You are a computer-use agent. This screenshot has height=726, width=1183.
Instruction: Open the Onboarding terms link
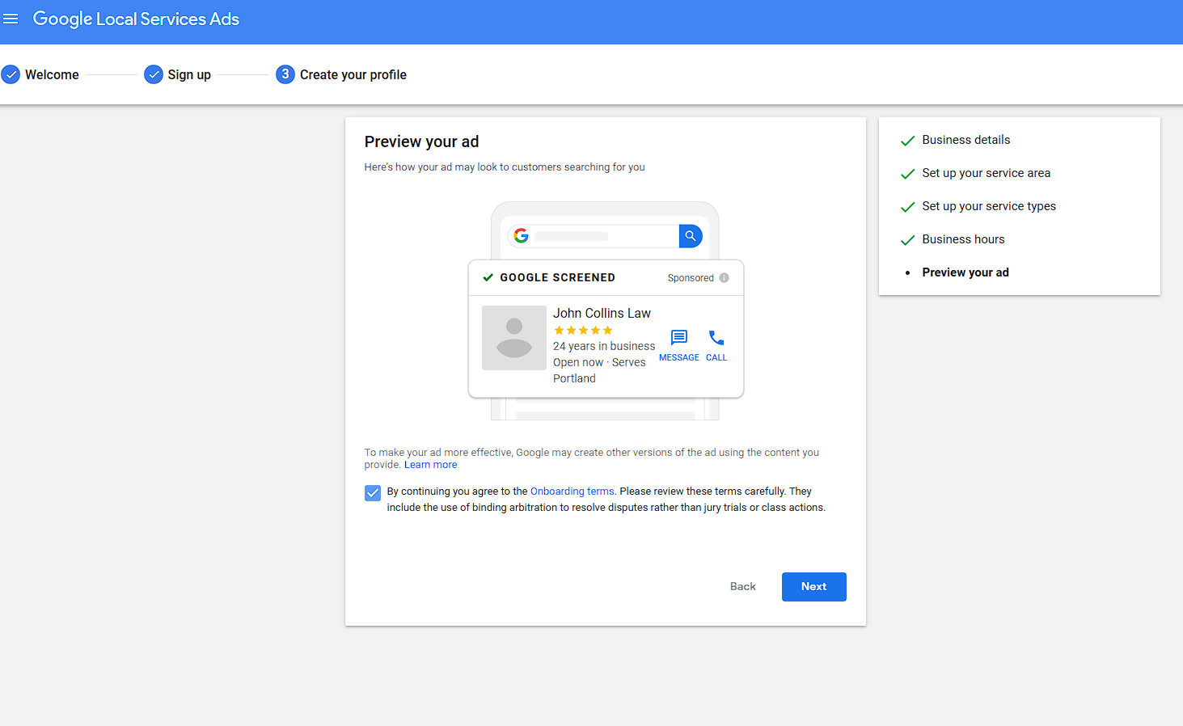coord(572,491)
